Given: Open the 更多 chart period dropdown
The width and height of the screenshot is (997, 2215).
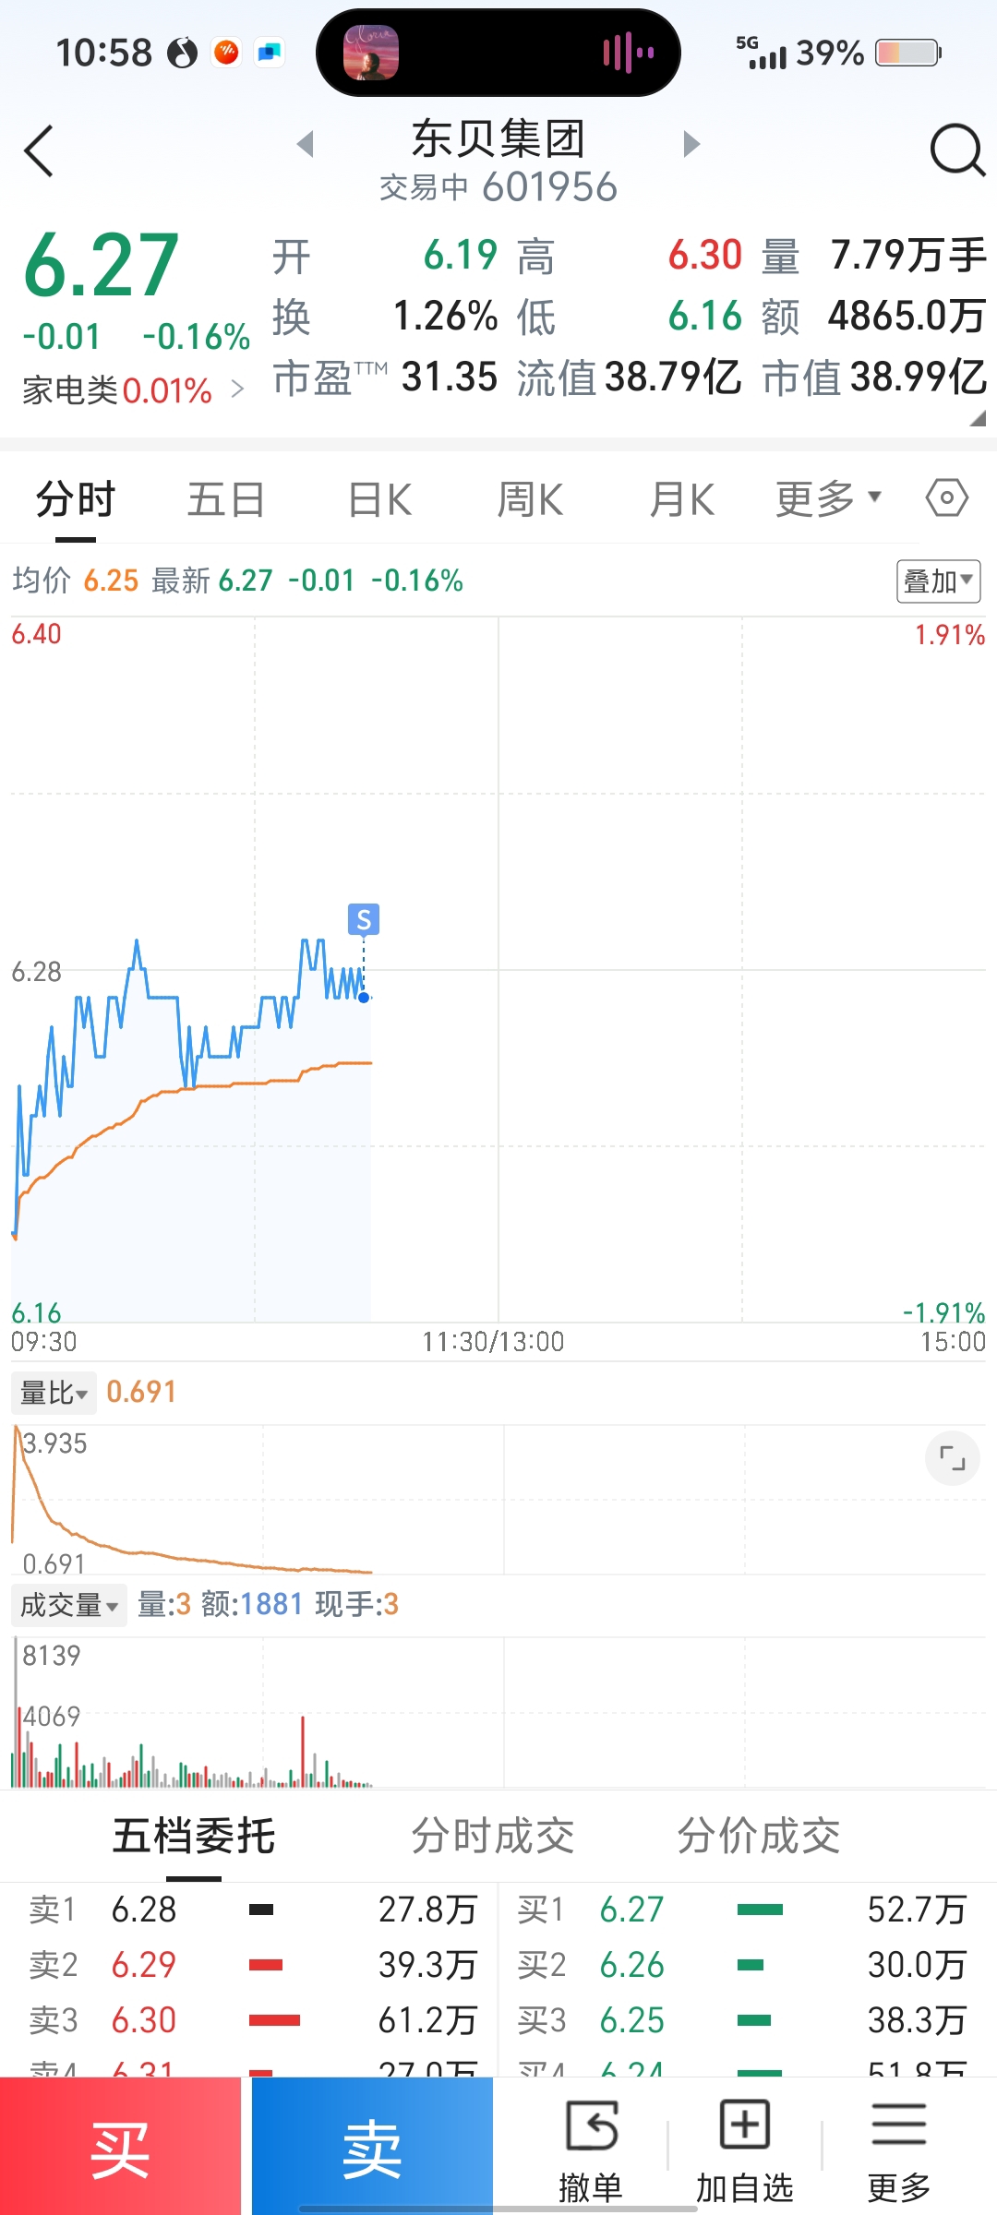Looking at the screenshot, I should coord(828,499).
